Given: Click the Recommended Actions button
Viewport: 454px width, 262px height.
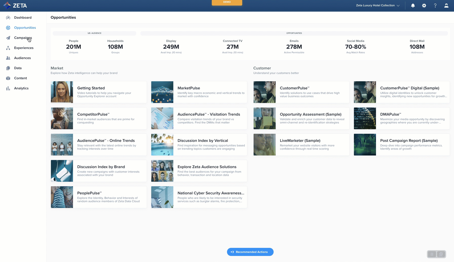Looking at the screenshot, I should 250,252.
